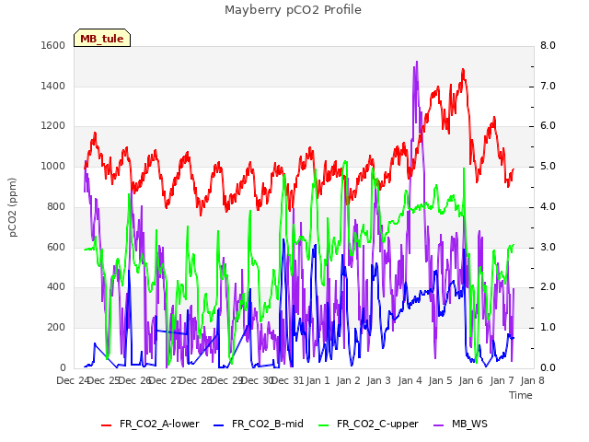Click the Jan 1 date tick label

click(x=318, y=380)
